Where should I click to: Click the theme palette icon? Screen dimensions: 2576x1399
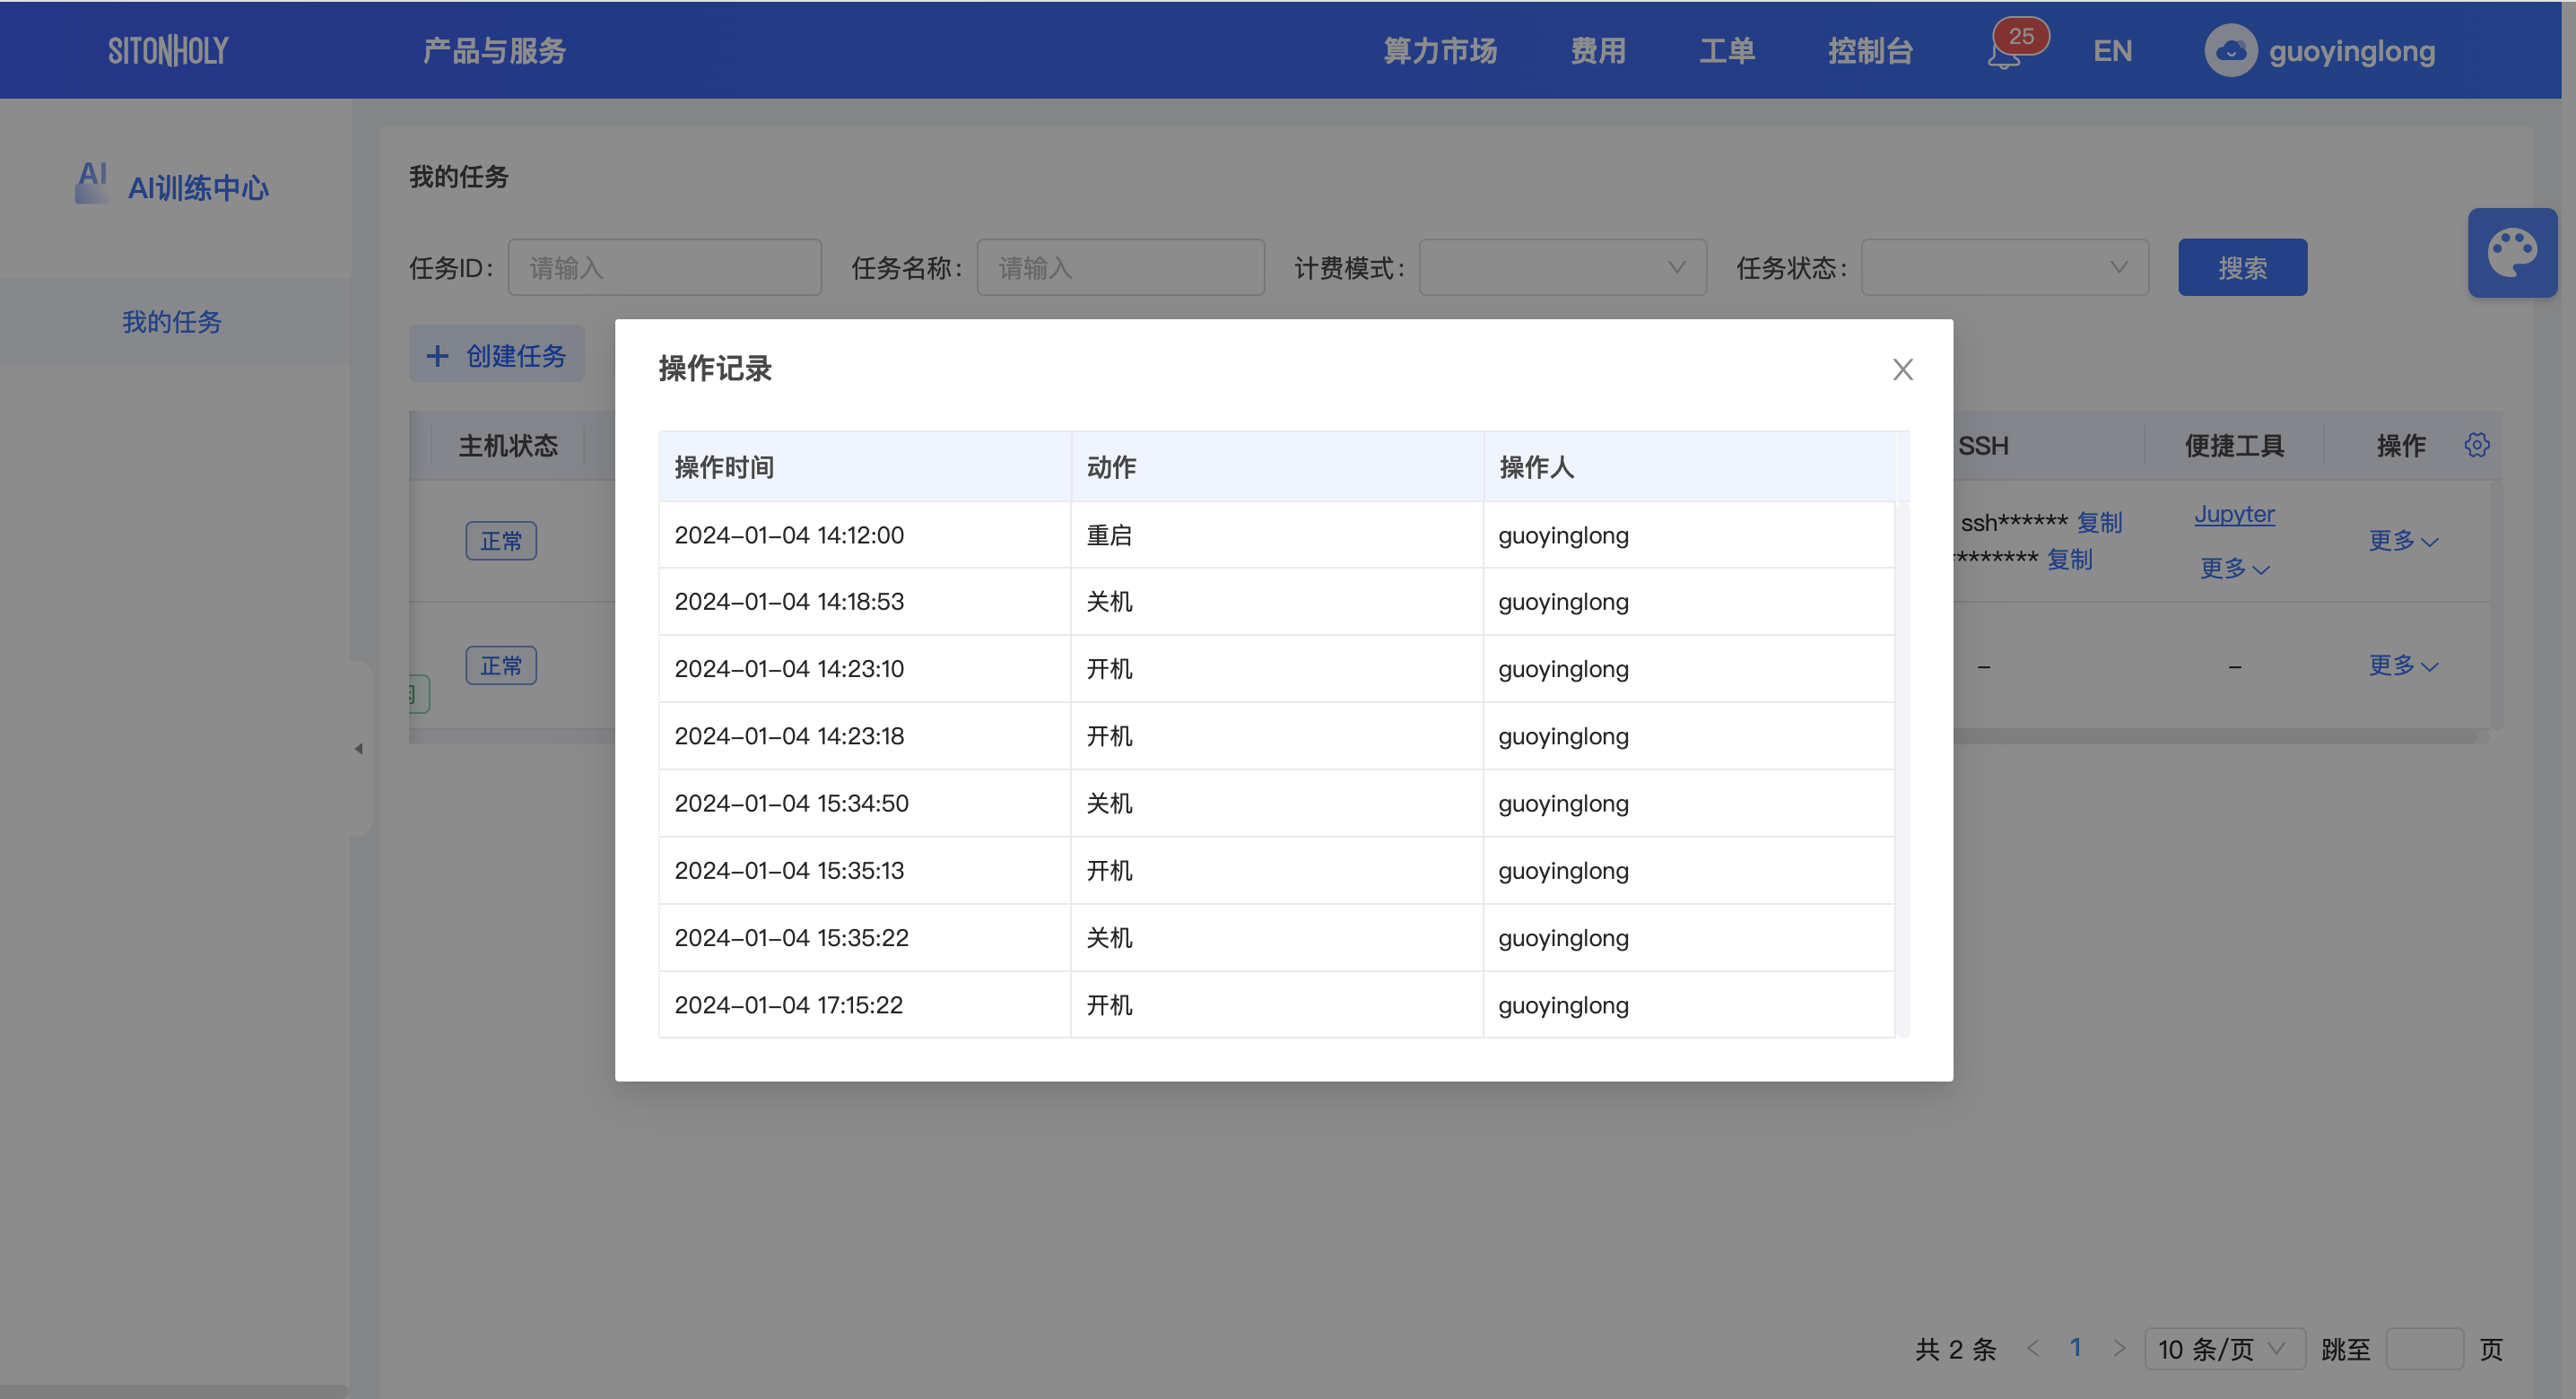2512,253
